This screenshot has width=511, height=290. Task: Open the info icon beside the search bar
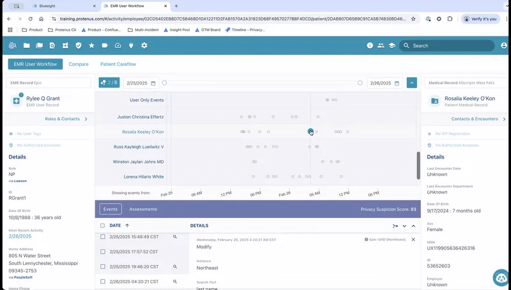click(369, 45)
